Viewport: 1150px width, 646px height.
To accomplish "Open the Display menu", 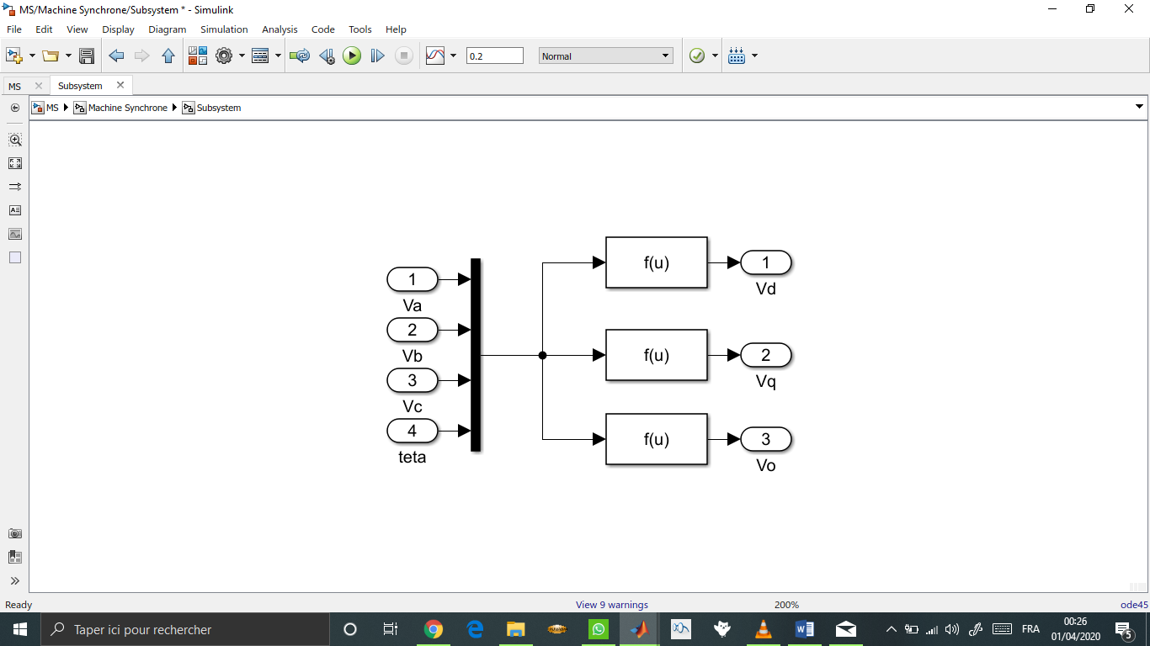I will click(118, 29).
